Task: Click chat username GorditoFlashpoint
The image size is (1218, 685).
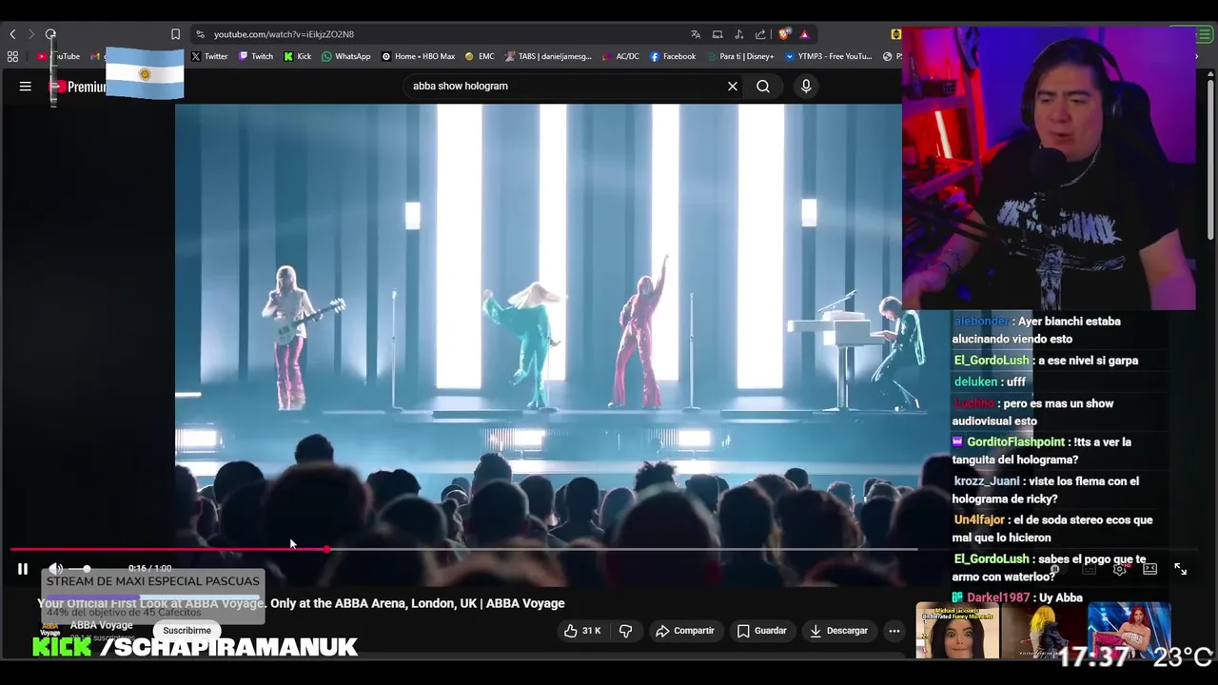Action: point(1015,442)
